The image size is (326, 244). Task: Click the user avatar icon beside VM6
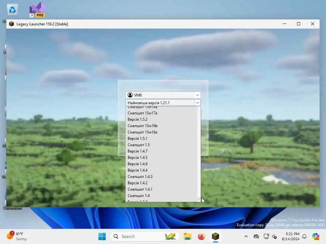(x=130, y=95)
